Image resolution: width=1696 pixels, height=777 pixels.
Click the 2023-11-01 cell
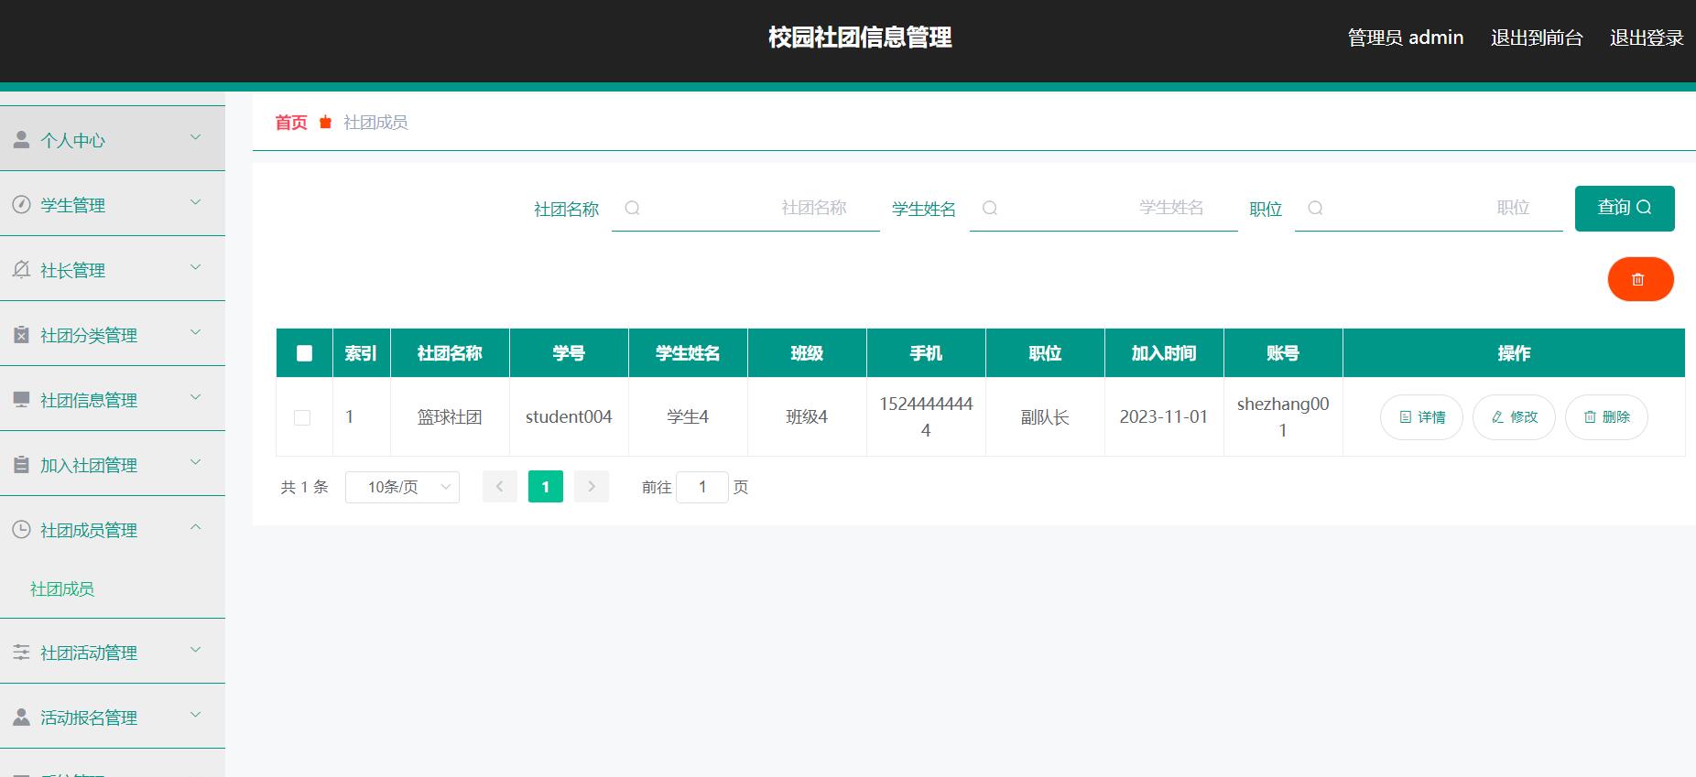point(1164,417)
